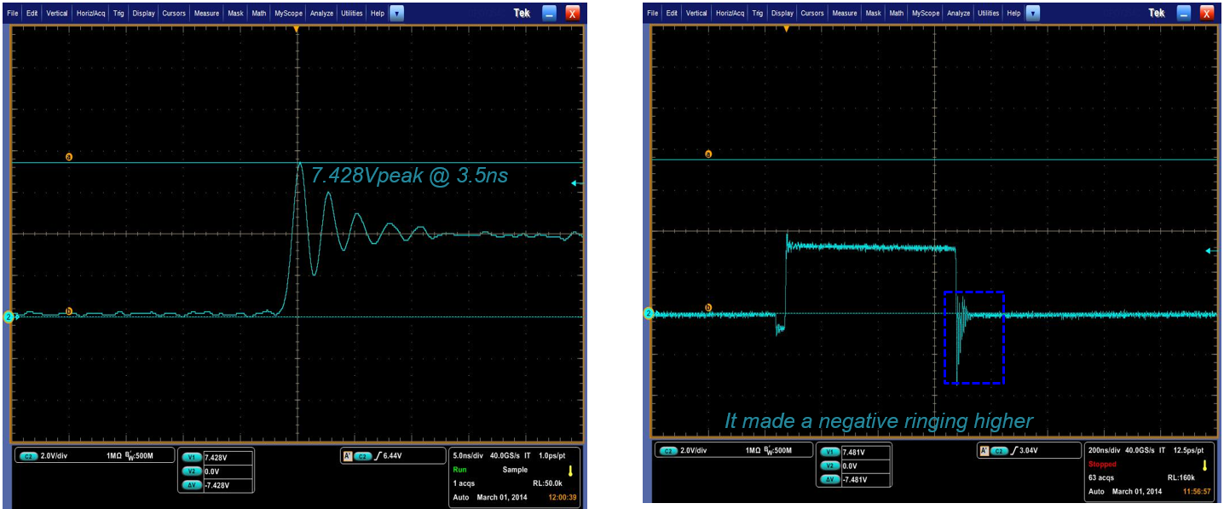Click the cyan trigger level arrow on right graticule

pos(1209,250)
